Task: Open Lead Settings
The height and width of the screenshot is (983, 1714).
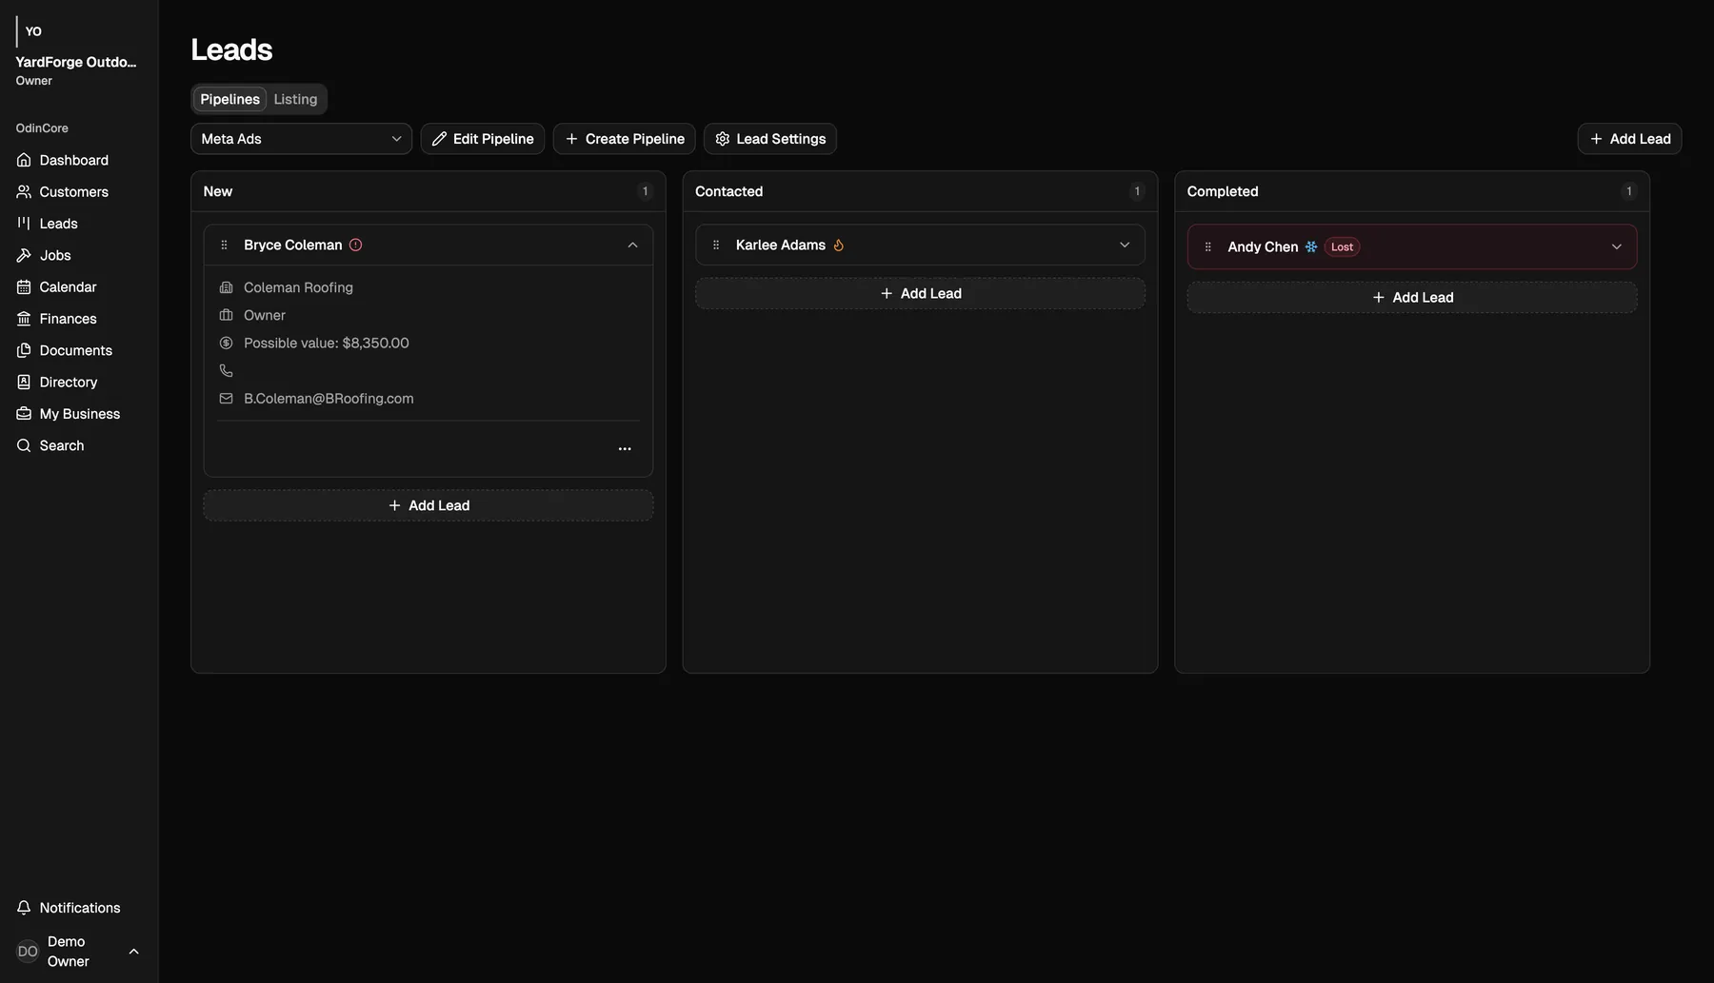Action: [770, 139]
